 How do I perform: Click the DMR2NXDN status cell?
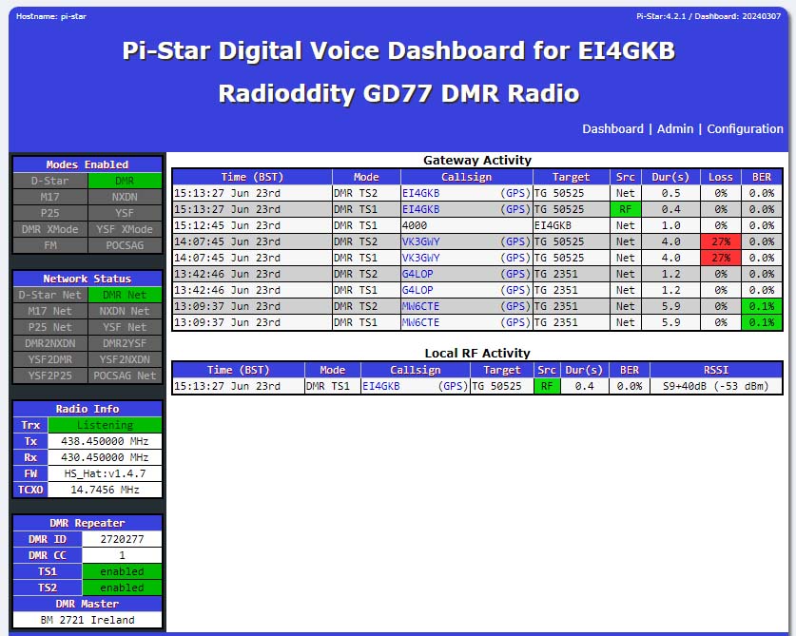pyautogui.click(x=50, y=343)
